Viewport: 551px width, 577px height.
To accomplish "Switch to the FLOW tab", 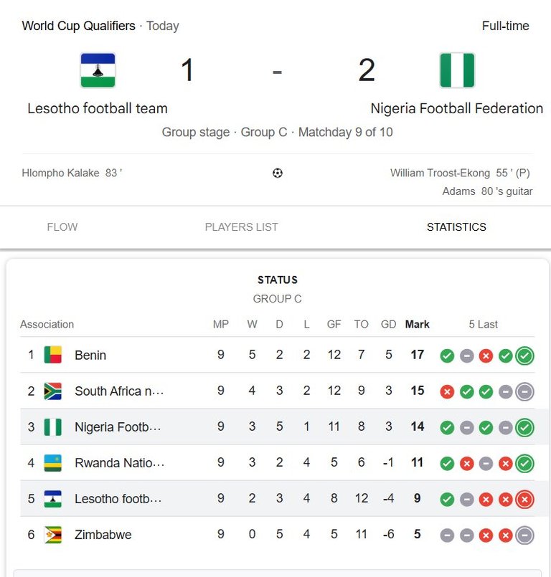I will click(x=62, y=227).
